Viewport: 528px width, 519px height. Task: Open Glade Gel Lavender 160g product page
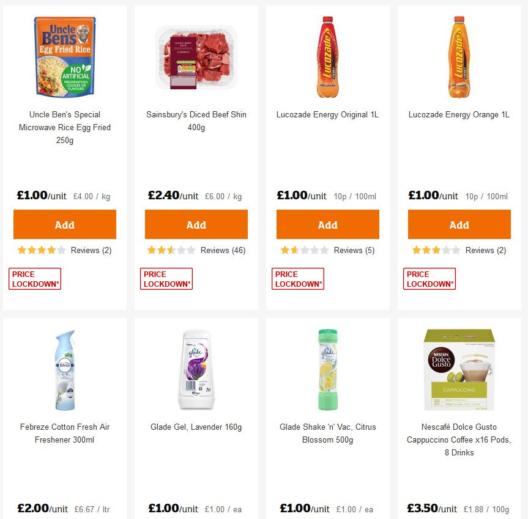(x=196, y=427)
